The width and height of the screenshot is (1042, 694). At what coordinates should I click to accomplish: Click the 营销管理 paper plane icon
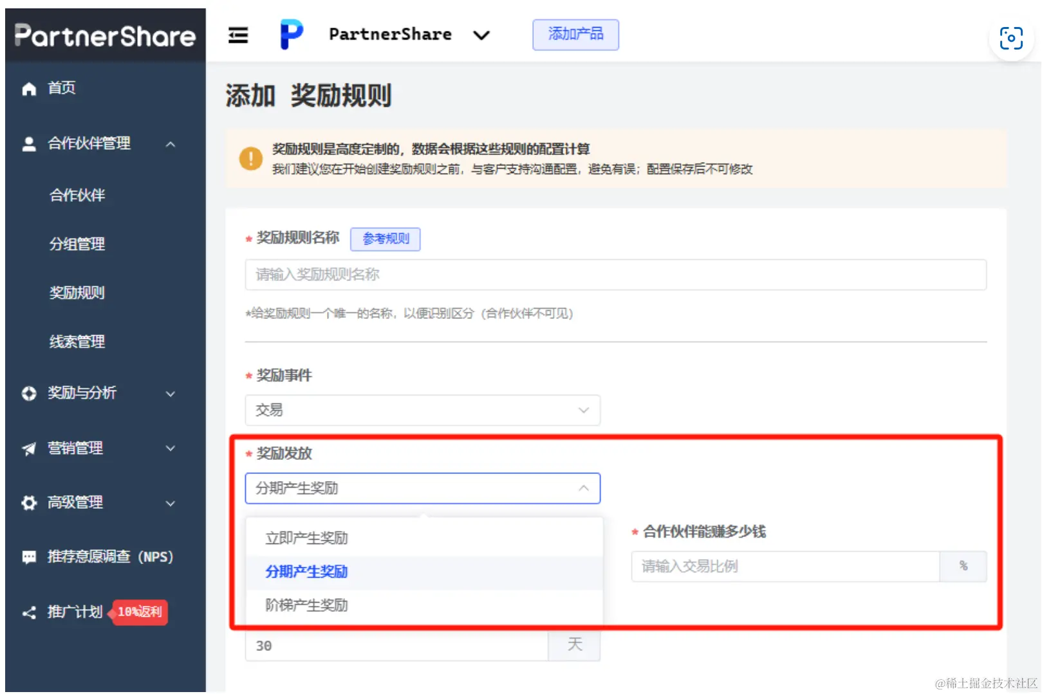(x=29, y=448)
